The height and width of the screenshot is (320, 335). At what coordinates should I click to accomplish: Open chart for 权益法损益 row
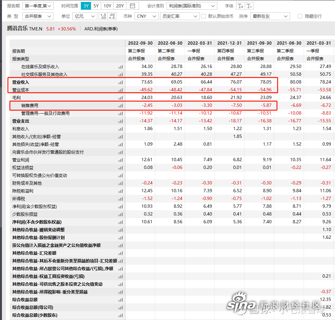[x=121, y=168]
